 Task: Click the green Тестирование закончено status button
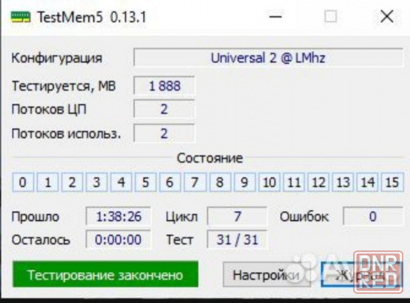tap(105, 275)
